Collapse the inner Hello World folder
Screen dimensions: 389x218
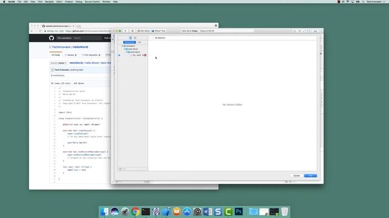click(x=126, y=52)
